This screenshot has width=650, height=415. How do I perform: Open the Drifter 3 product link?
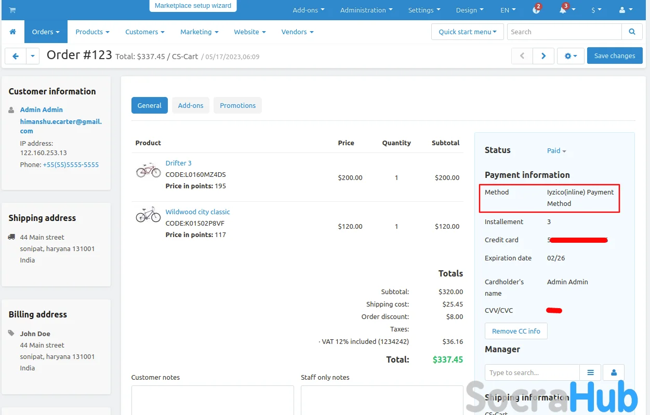click(178, 163)
